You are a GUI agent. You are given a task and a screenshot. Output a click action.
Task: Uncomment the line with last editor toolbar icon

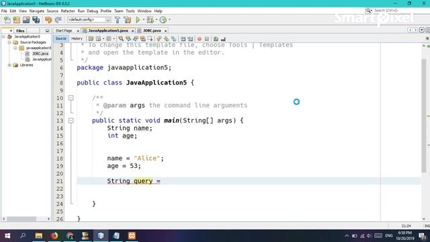coord(223,39)
